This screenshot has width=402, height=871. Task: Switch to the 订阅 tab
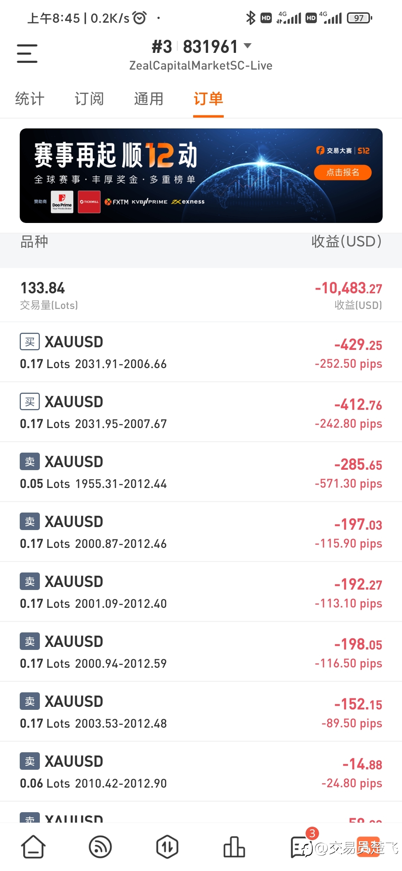(89, 99)
